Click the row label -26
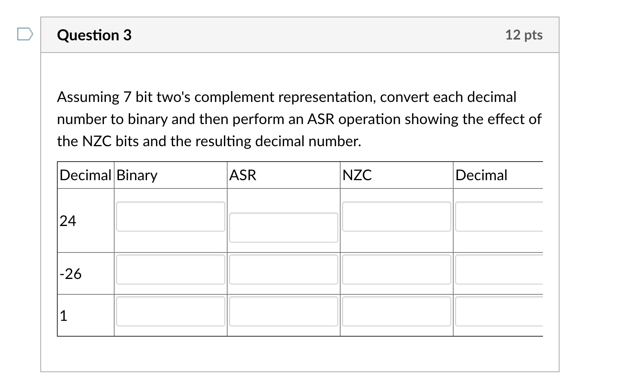This screenshot has width=618, height=388. point(70,274)
